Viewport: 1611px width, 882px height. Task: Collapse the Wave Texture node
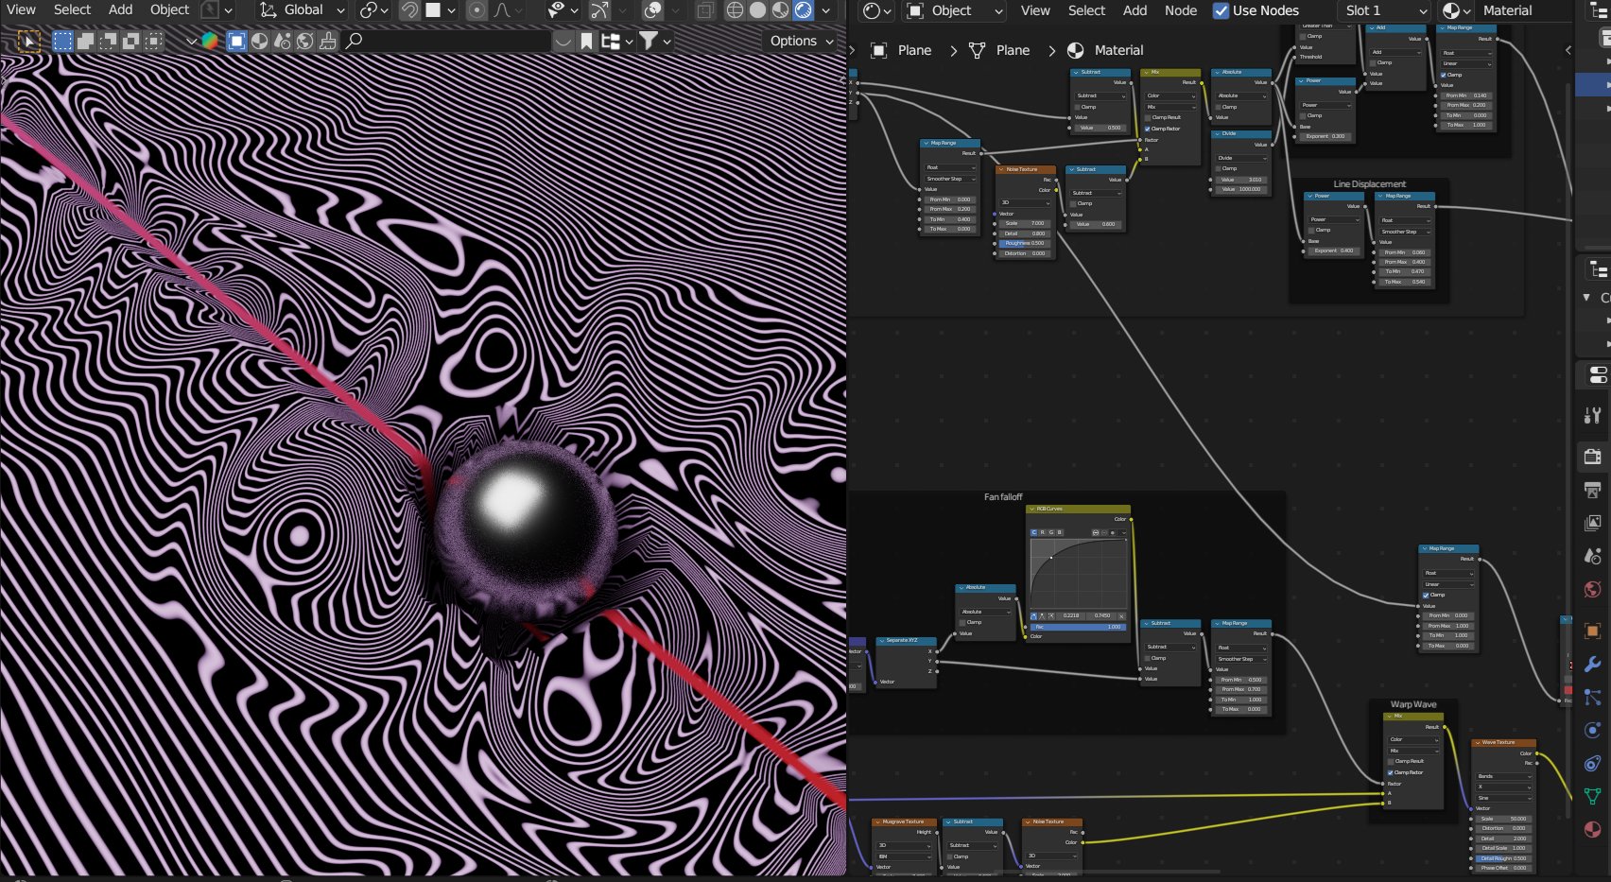(1478, 742)
